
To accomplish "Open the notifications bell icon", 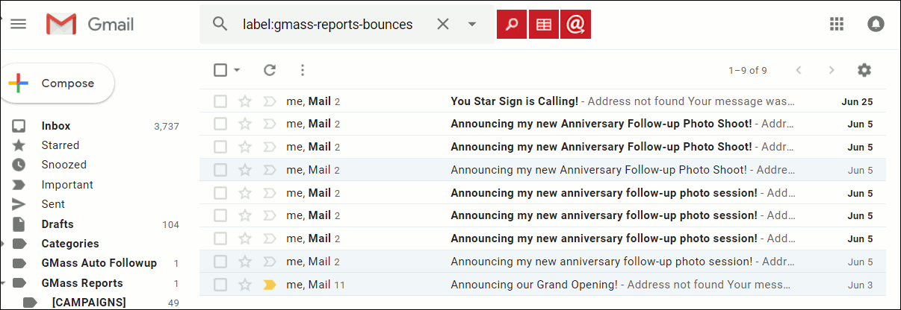I will tap(876, 24).
